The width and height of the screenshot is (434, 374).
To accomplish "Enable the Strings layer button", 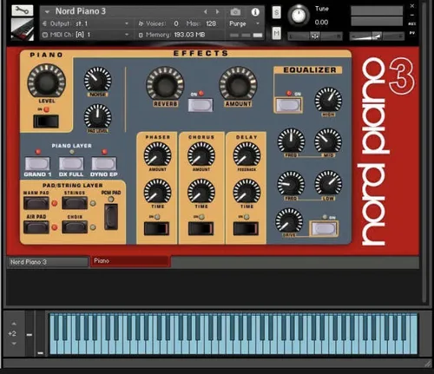I will (75, 203).
